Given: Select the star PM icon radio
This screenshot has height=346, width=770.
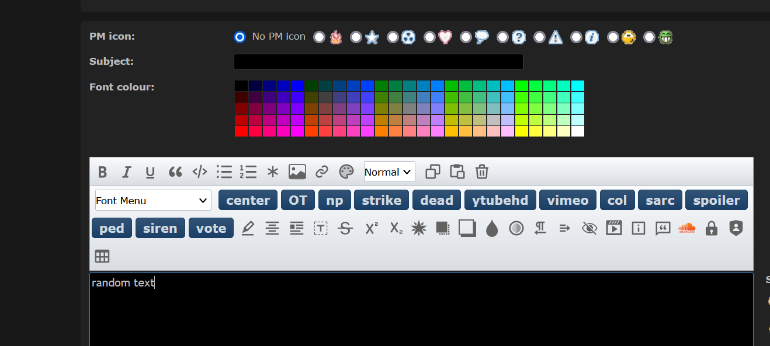Looking at the screenshot, I should (x=356, y=37).
